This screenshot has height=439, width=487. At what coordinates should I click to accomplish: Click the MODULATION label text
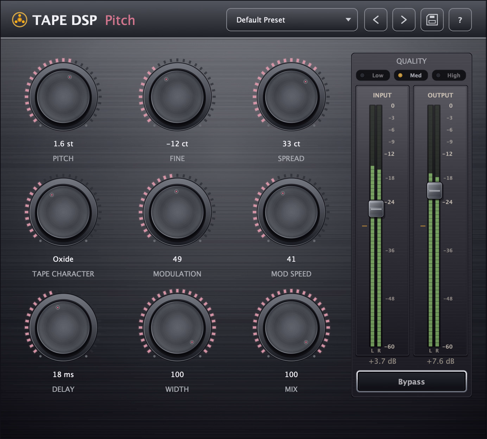pyautogui.click(x=177, y=274)
